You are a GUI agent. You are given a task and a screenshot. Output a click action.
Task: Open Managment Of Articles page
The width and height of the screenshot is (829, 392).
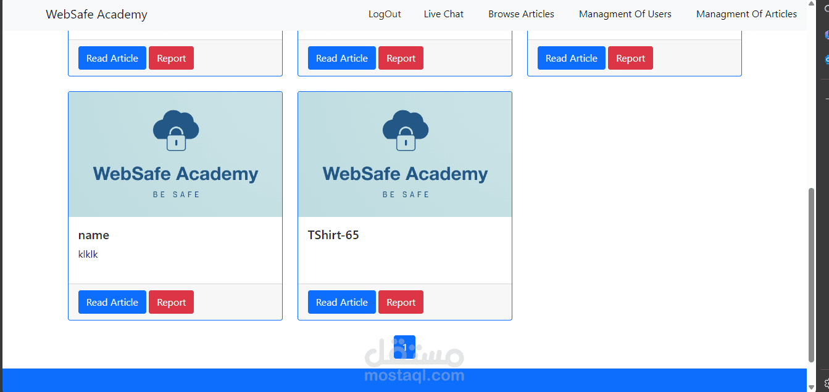pyautogui.click(x=746, y=14)
